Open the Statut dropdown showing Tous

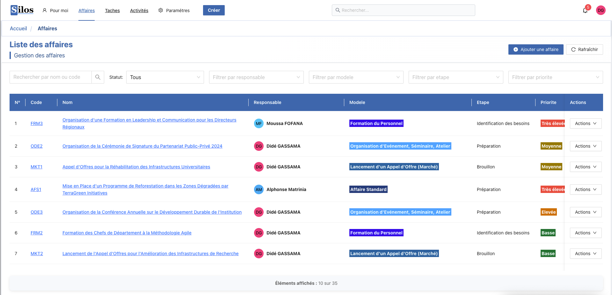click(165, 77)
